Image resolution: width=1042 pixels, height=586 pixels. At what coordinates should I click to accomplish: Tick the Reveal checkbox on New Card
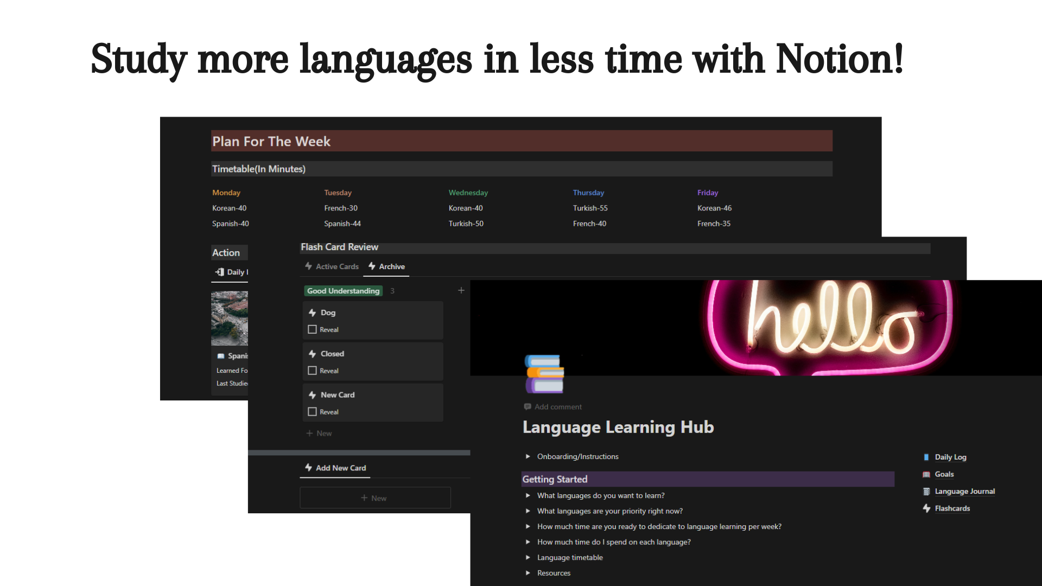pyautogui.click(x=312, y=412)
